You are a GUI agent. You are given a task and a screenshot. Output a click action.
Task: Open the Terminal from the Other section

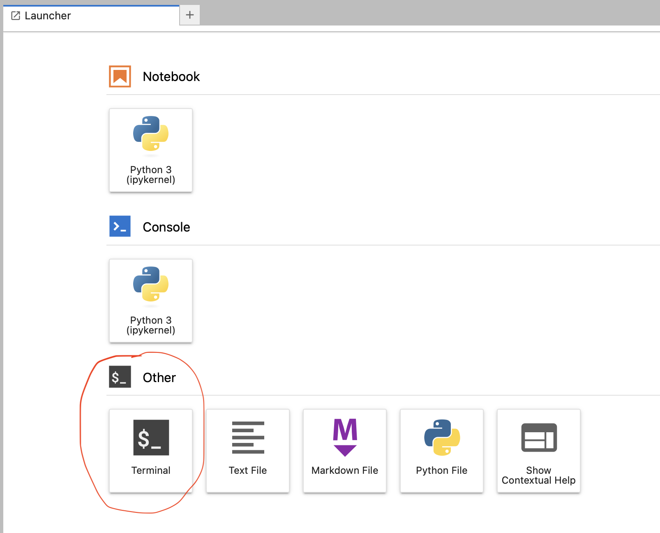151,450
